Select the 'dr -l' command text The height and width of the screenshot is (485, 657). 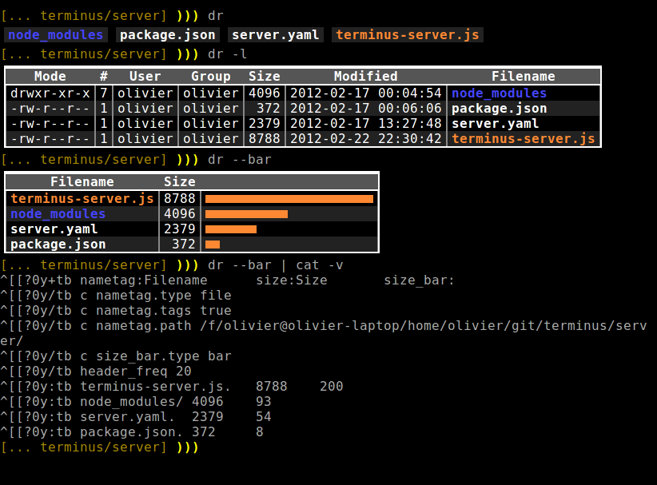tap(227, 54)
